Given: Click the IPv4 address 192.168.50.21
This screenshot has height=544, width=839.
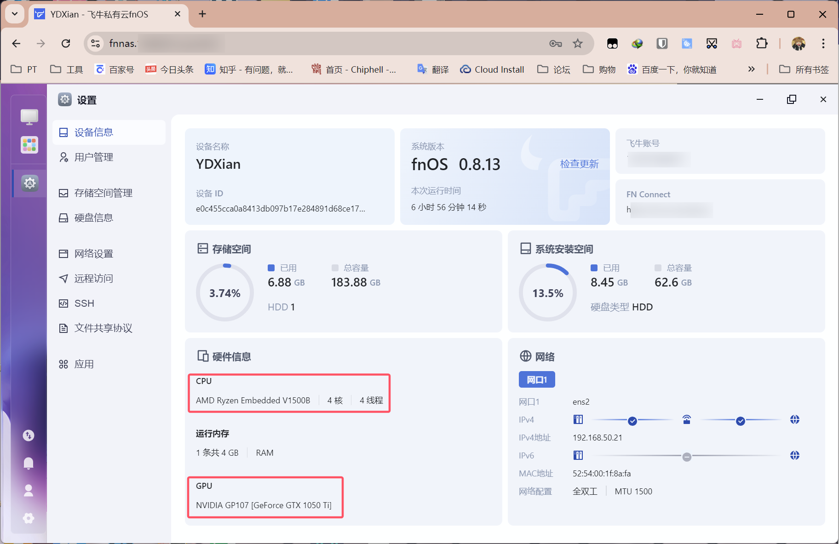Looking at the screenshot, I should tap(598, 438).
